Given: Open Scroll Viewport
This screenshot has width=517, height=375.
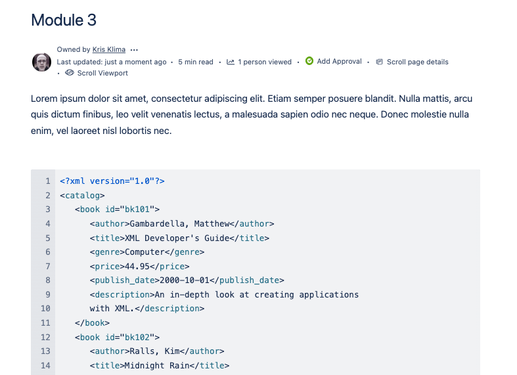Looking at the screenshot, I should click(x=102, y=73).
